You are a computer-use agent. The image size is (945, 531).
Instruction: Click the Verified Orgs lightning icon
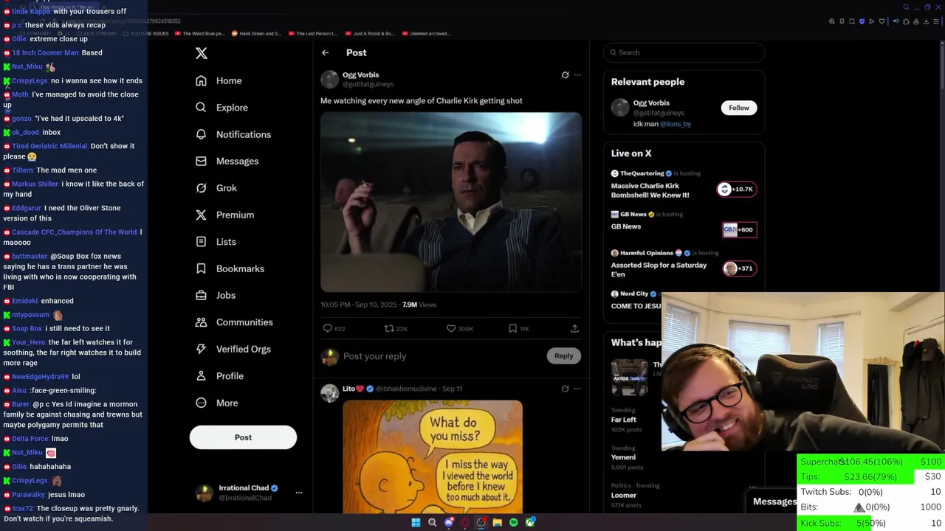click(x=201, y=349)
